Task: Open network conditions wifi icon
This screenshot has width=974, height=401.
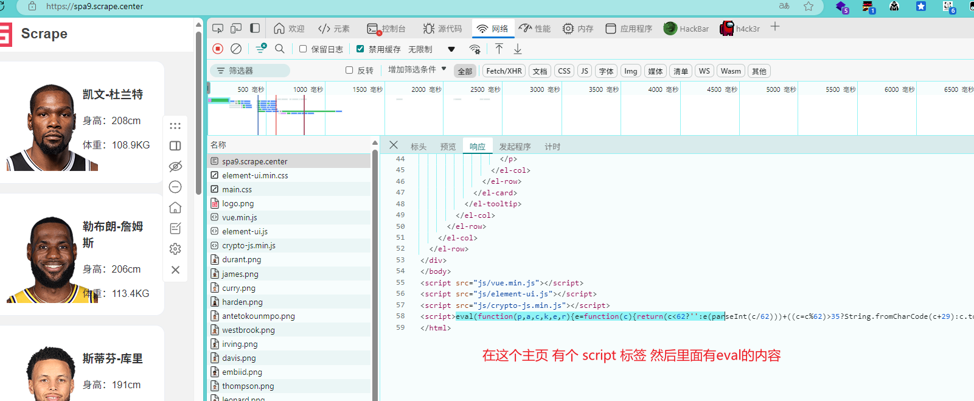Action: [475, 49]
